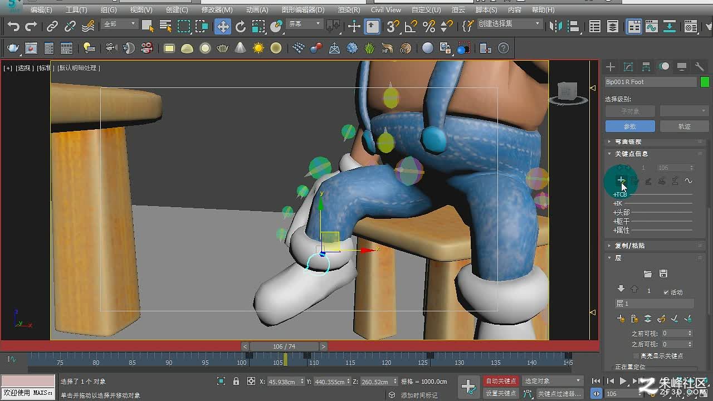The width and height of the screenshot is (713, 401).
Task: Click the Redo arrow icon
Action: pos(31,26)
